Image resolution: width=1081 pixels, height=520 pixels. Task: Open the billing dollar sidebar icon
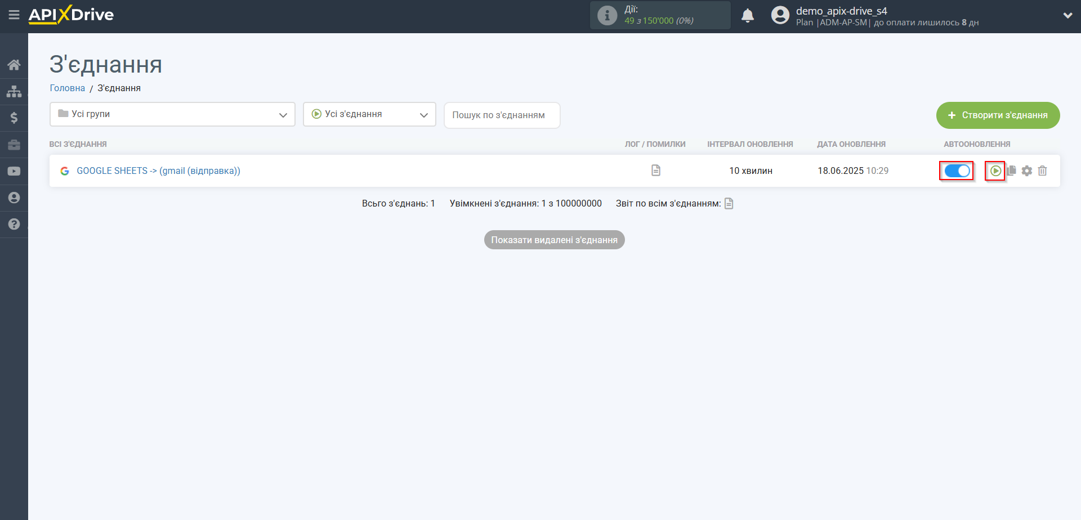coord(14,118)
